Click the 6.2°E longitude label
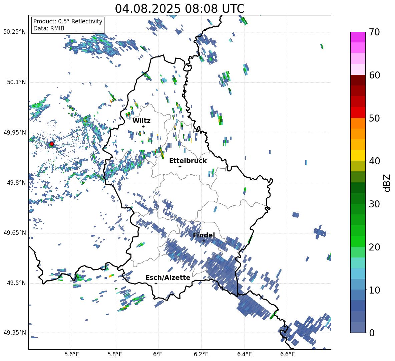Image resolution: width=395 pixels, height=361 pixels. (x=201, y=354)
